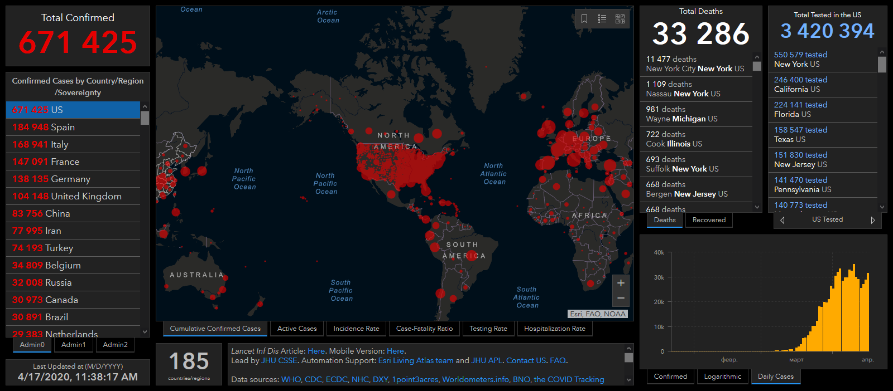Image resolution: width=893 pixels, height=391 pixels.
Task: Click deaths list scrollbar thumb
Action: (757, 66)
